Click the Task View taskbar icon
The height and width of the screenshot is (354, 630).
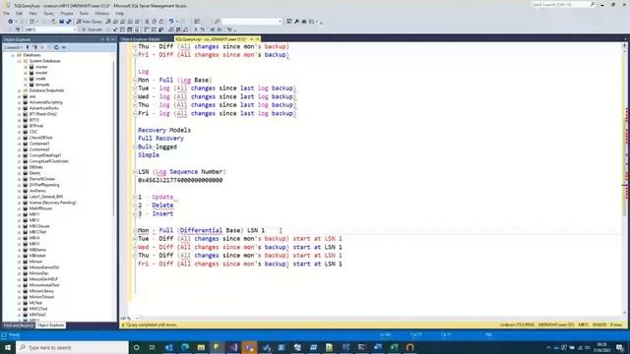click(x=153, y=347)
